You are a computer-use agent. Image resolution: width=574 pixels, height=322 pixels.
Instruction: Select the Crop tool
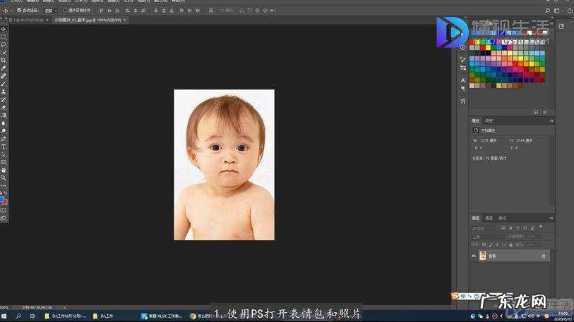[4, 61]
